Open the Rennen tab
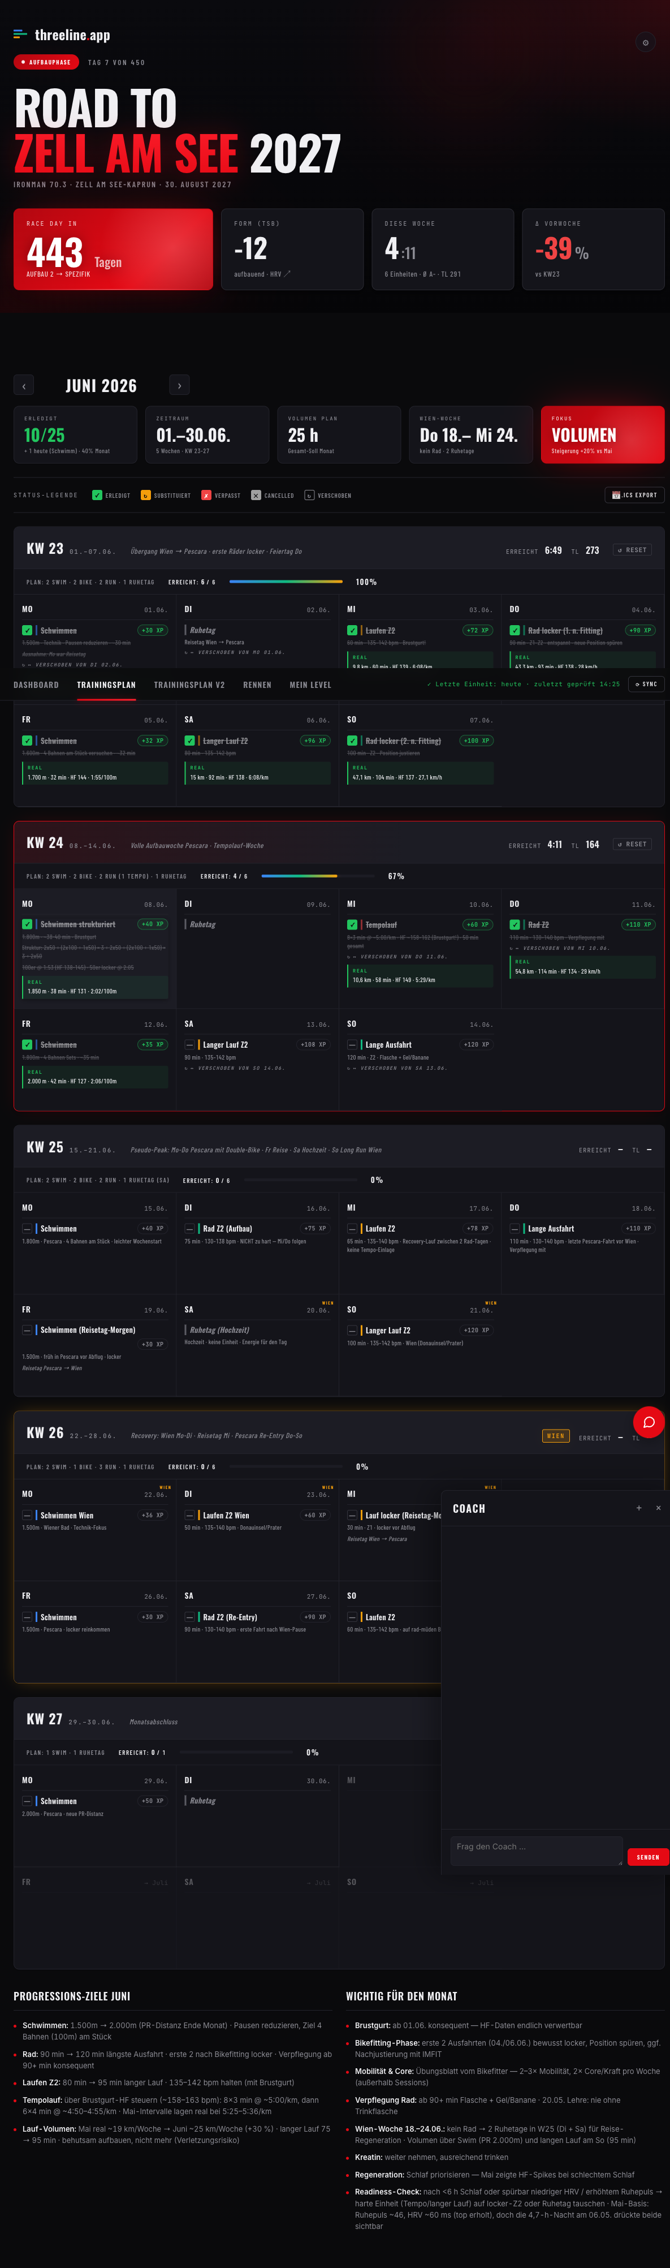The width and height of the screenshot is (670, 2268). point(257,685)
